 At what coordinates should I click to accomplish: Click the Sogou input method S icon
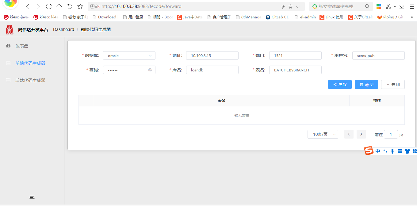point(369,151)
